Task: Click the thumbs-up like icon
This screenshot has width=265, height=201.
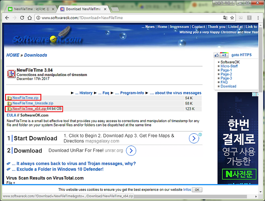Action: click(217, 55)
